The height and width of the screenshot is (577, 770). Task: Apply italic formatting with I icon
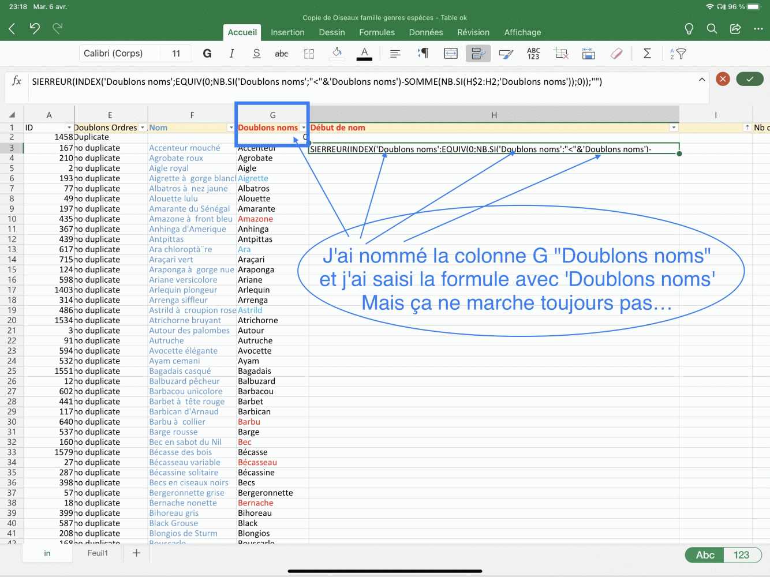click(231, 54)
